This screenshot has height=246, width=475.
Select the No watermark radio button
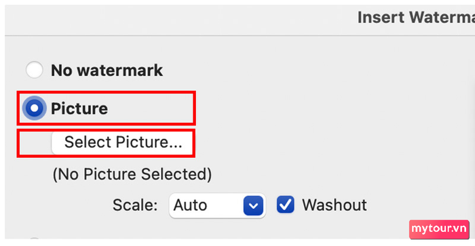click(x=34, y=70)
